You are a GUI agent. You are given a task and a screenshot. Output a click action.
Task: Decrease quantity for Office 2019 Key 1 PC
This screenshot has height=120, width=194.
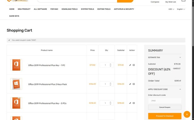pos(110,66)
